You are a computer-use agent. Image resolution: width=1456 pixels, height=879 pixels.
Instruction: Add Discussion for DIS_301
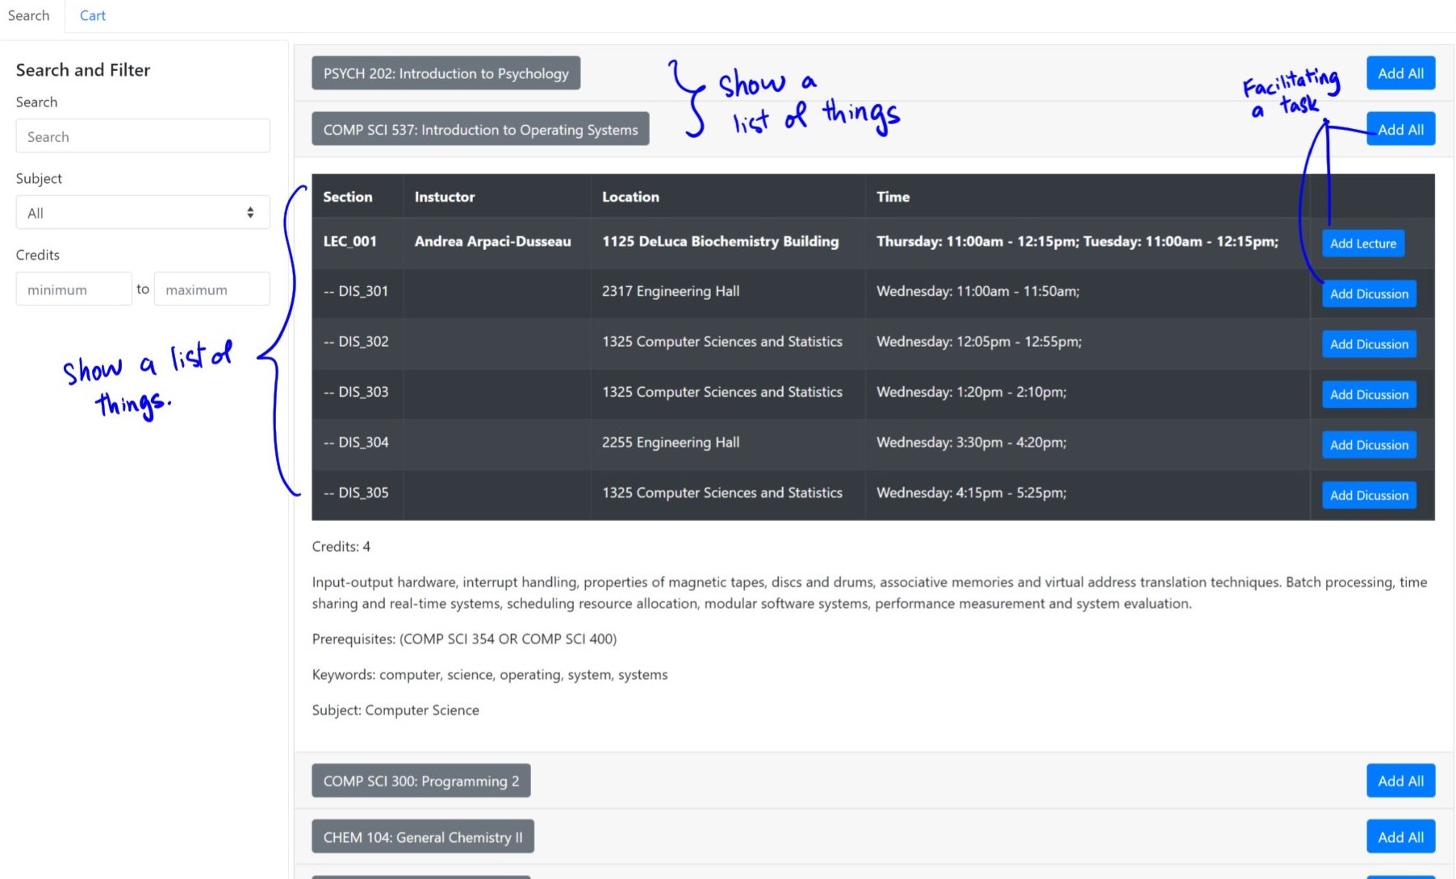point(1369,294)
